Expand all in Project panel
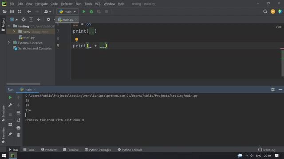Viewport: 284px width, 159px height. (x=31, y=19)
